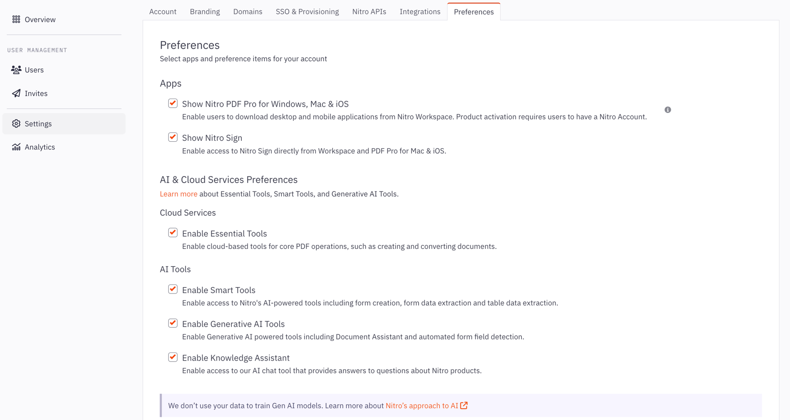
Task: Uncheck Show Nitro PDF Pro checkbox
Action: [173, 104]
